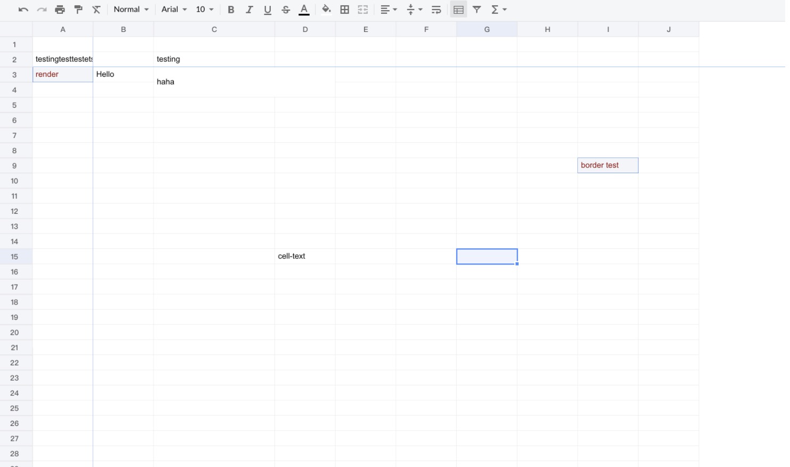Image resolution: width=790 pixels, height=467 pixels.
Task: Open the Normal text style dropdown
Action: click(x=131, y=10)
